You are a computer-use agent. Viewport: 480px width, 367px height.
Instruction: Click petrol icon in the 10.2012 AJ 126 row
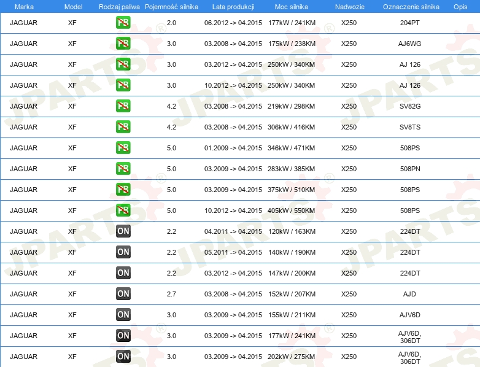(x=123, y=85)
